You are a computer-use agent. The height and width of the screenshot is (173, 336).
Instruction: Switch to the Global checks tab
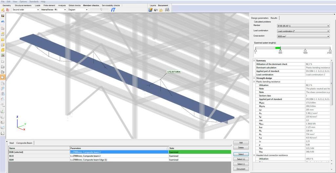point(74,5)
